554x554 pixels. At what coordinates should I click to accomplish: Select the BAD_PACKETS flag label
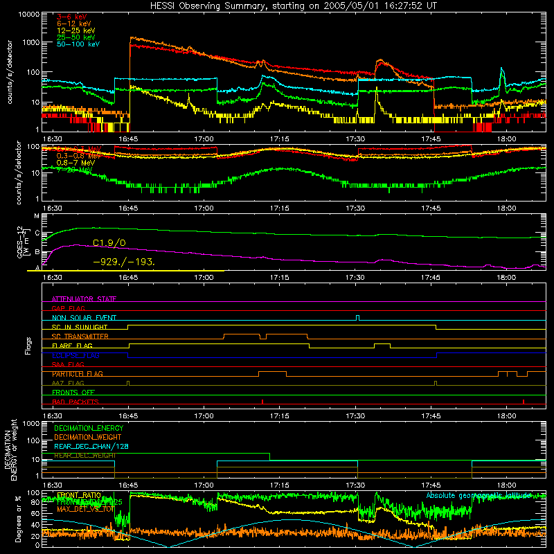pos(75,402)
